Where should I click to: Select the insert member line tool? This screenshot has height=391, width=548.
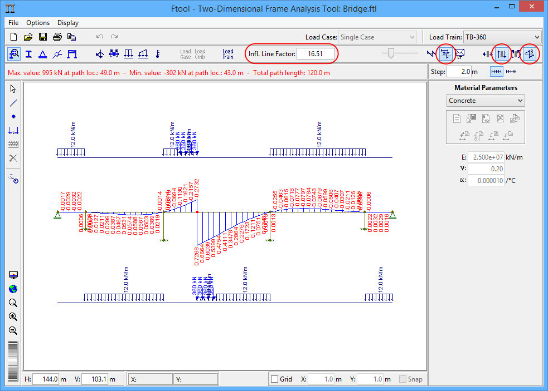[13, 103]
